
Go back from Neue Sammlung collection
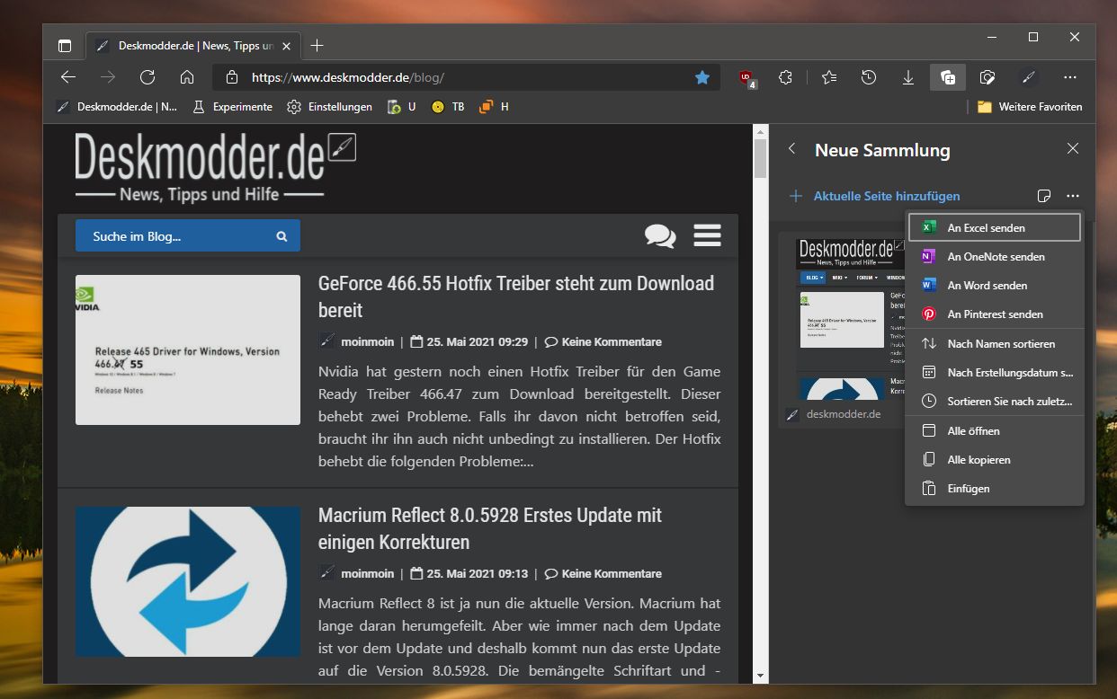tap(791, 149)
